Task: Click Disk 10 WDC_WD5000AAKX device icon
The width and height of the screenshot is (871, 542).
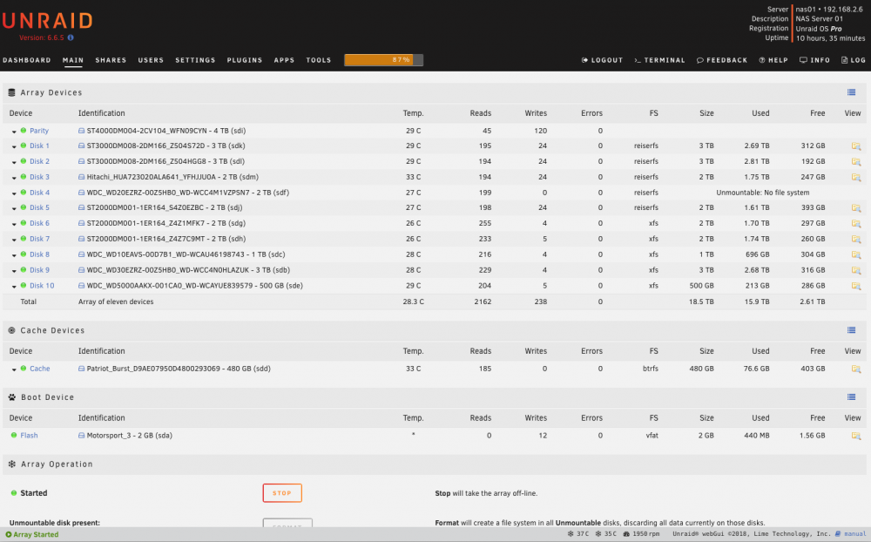Action: click(x=81, y=285)
